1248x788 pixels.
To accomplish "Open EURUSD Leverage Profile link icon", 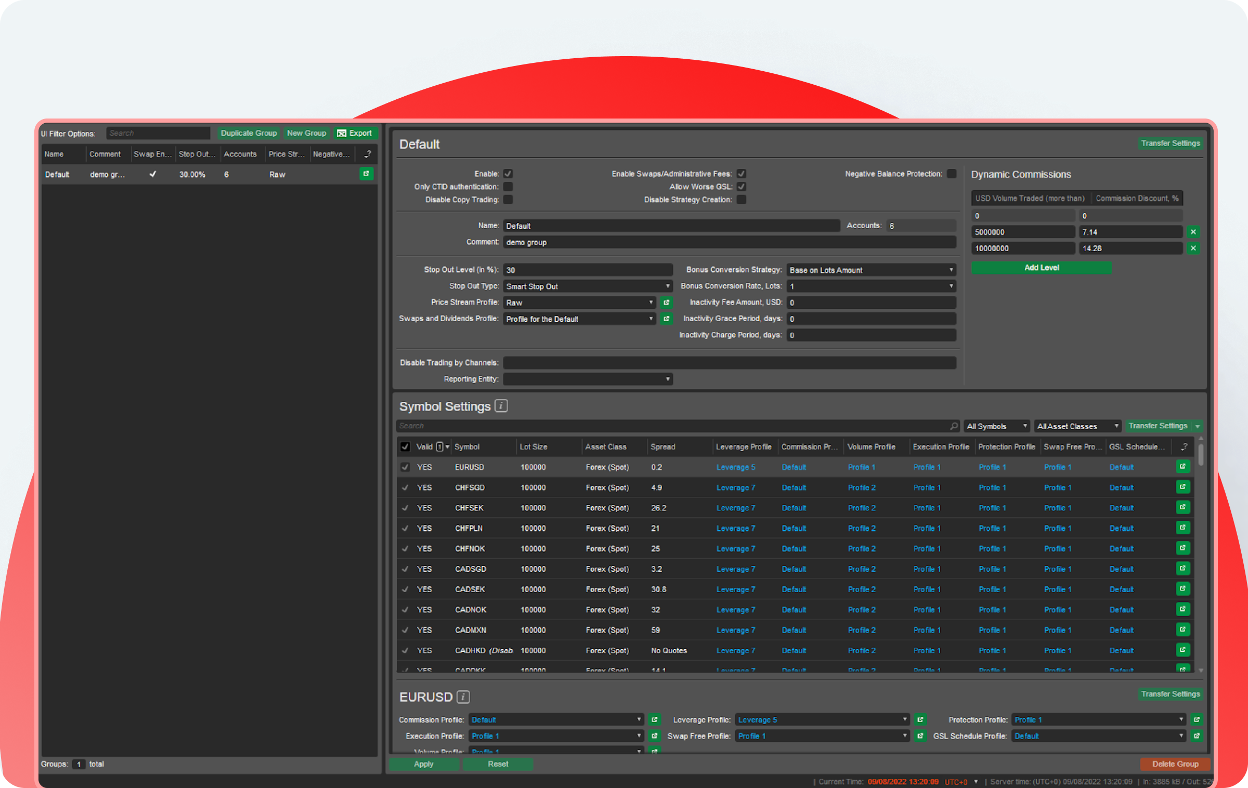I will click(x=920, y=720).
